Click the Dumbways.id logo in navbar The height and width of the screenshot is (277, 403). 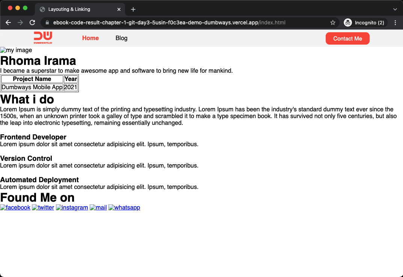pos(43,38)
